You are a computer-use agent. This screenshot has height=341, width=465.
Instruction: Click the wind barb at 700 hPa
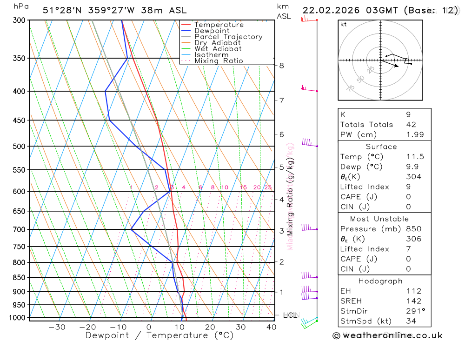[x=310, y=227]
